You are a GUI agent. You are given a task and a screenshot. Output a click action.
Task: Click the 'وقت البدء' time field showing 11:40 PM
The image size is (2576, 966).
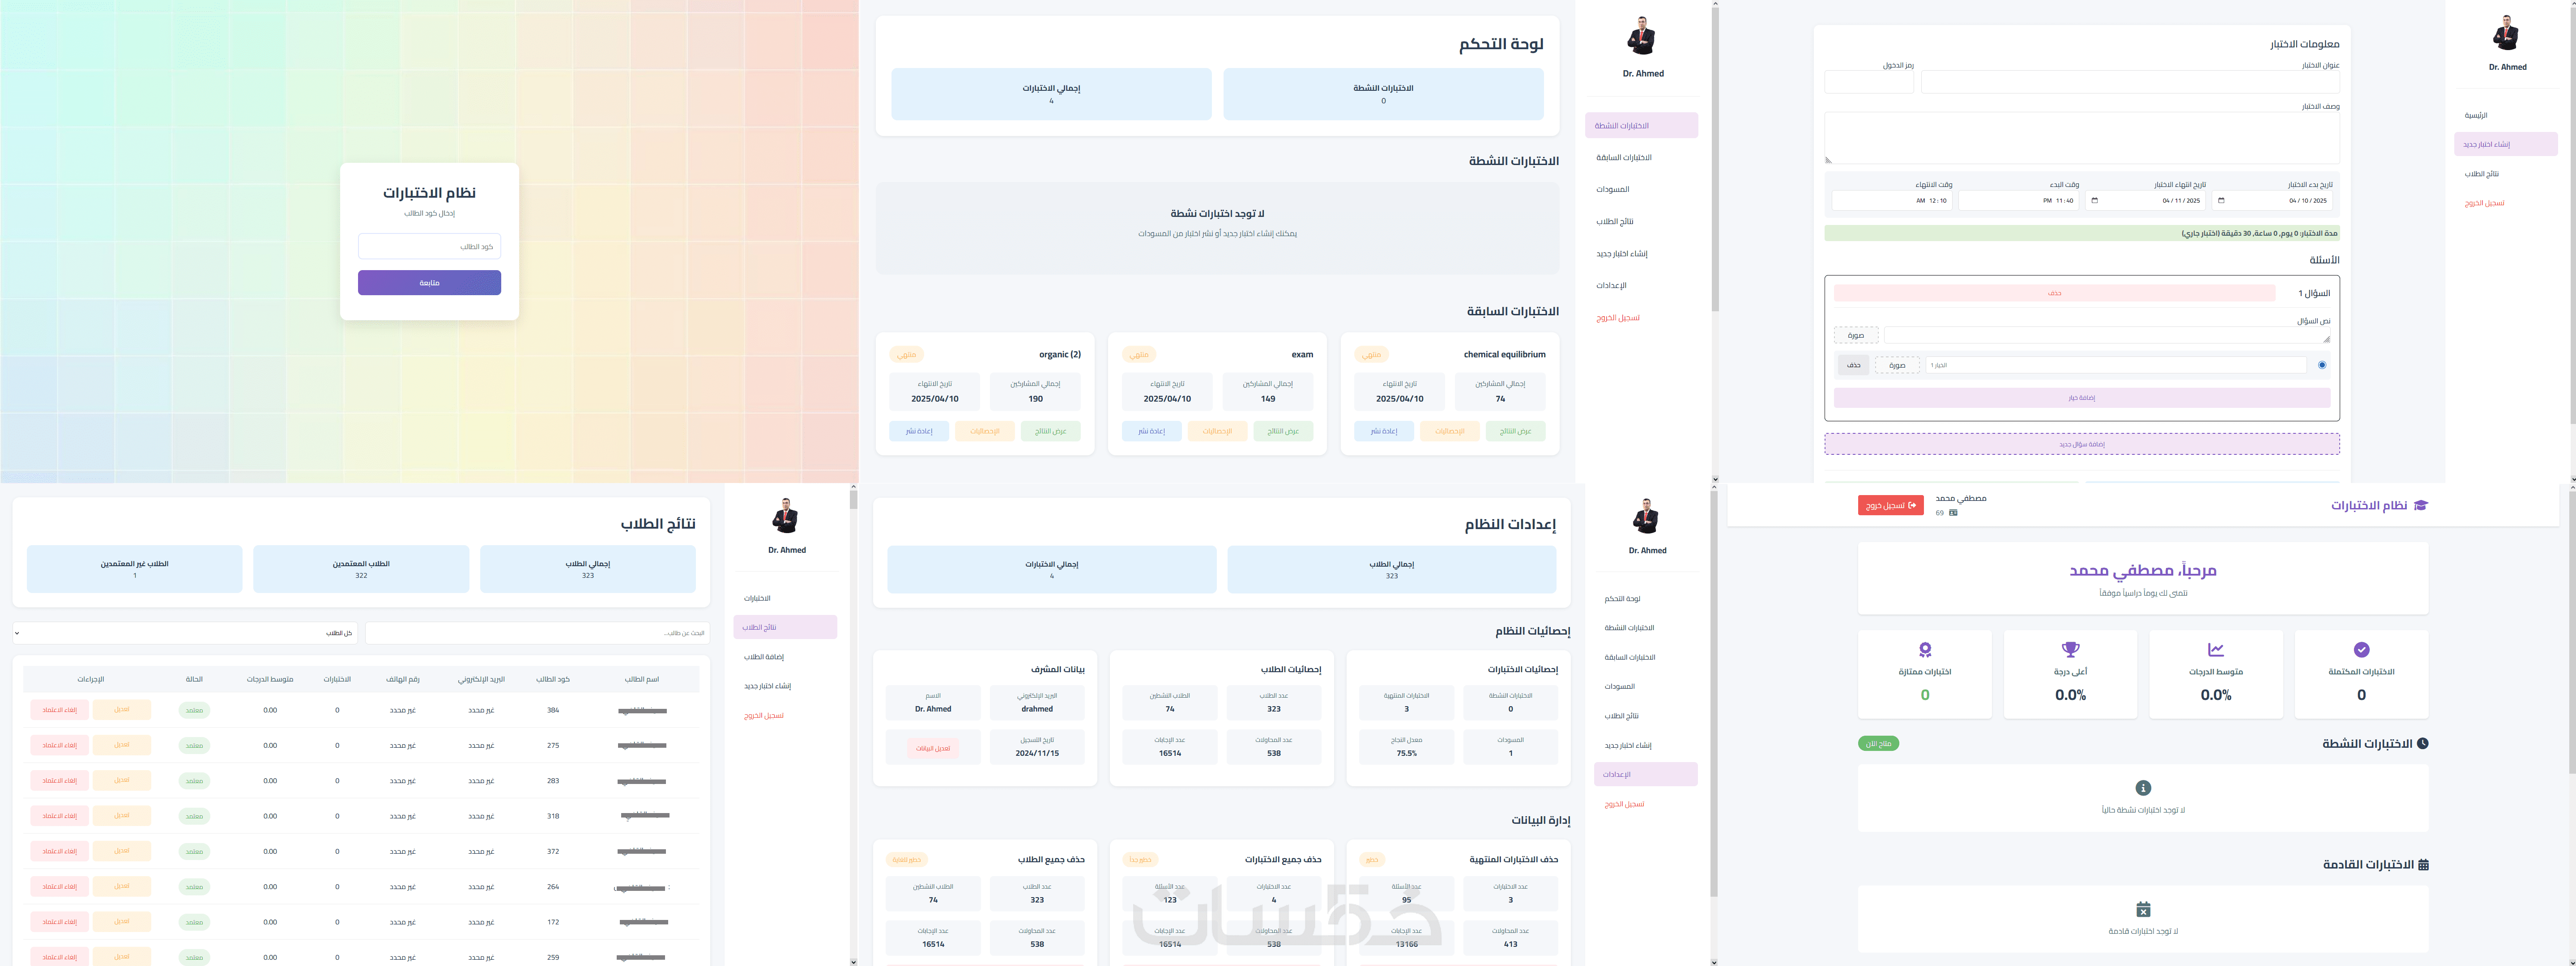pyautogui.click(x=2018, y=201)
